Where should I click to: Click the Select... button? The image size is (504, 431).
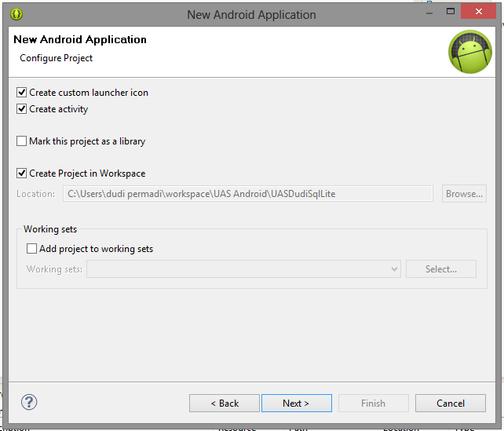pos(441,269)
